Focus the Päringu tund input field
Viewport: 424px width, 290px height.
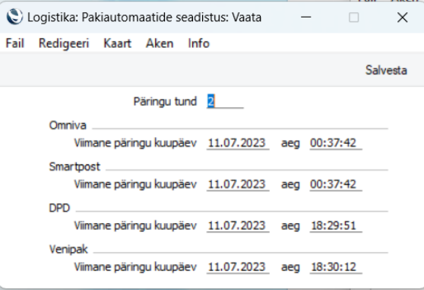coord(225,101)
